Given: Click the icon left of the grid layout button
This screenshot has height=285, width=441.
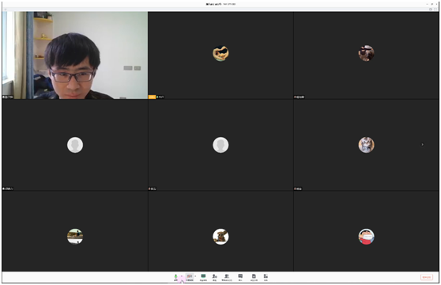Looking at the screenshot, I should click(x=431, y=9).
